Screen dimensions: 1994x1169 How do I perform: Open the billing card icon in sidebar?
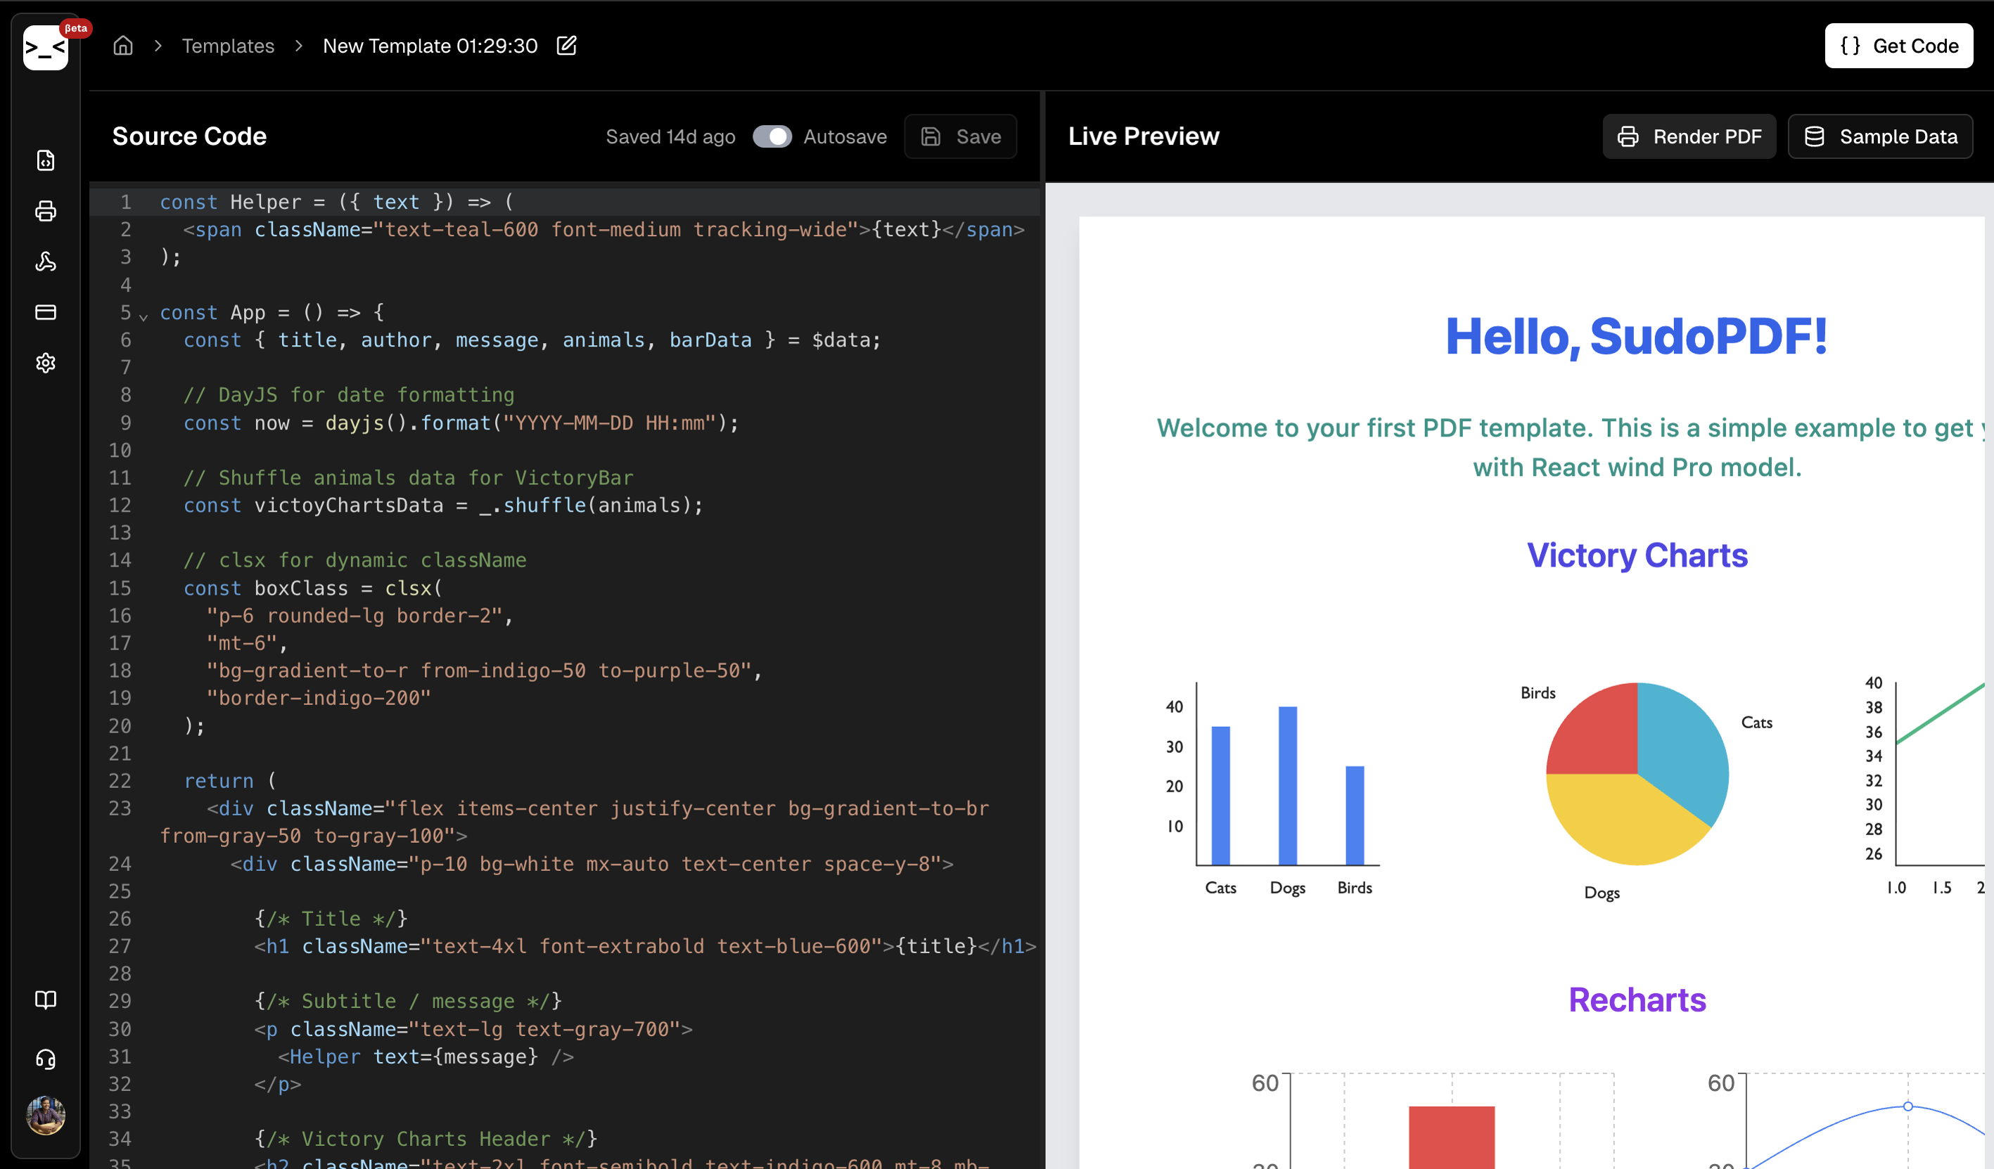pos(46,312)
